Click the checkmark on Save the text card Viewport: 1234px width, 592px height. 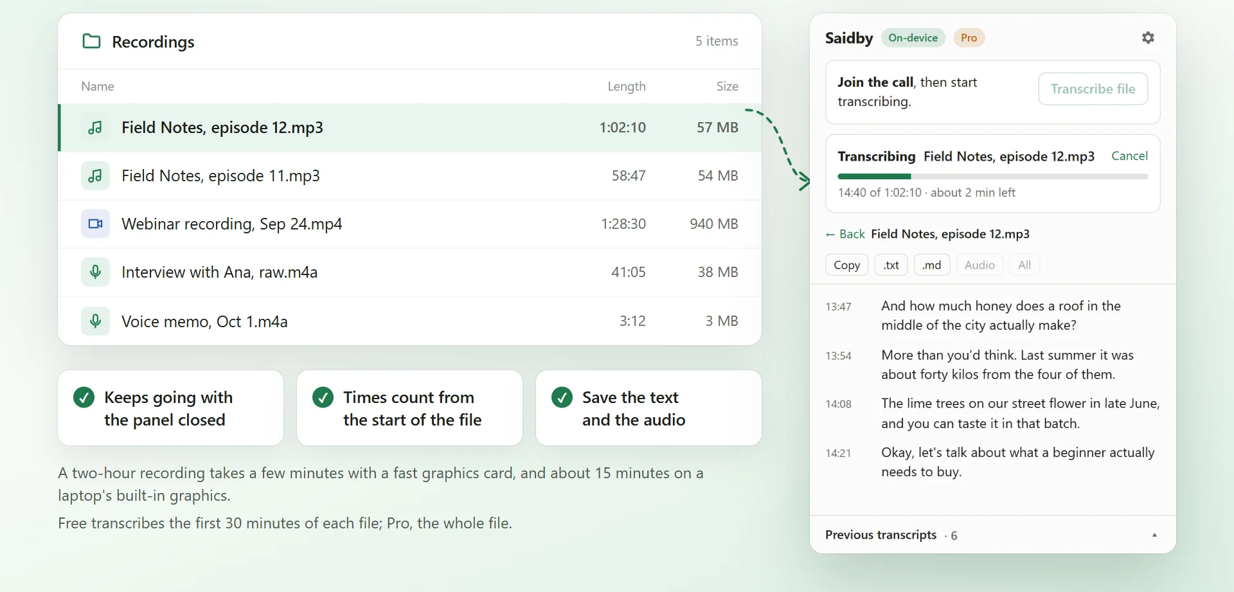pyautogui.click(x=562, y=397)
